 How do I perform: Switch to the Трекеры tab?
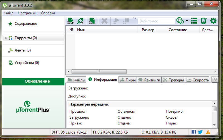[x=173, y=80]
